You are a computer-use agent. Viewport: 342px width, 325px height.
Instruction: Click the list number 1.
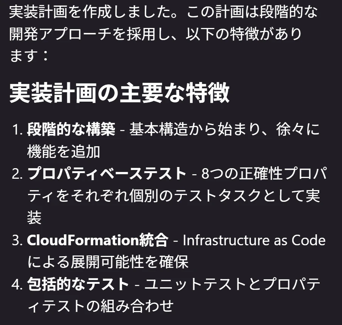point(18,130)
